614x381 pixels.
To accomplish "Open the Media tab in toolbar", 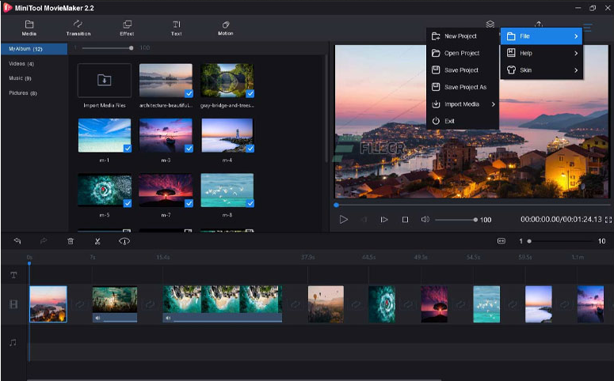I will point(29,28).
